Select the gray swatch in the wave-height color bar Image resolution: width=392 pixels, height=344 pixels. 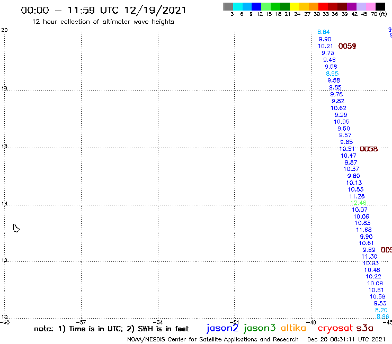pos(228,6)
